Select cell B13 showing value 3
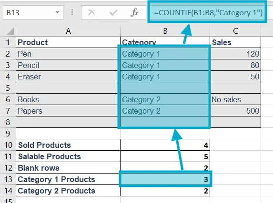Viewport: 273px width, 203px height. point(165,179)
